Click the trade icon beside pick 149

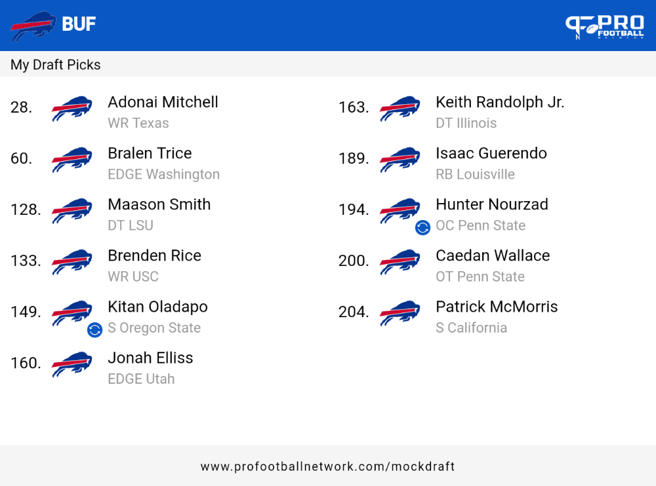[94, 329]
